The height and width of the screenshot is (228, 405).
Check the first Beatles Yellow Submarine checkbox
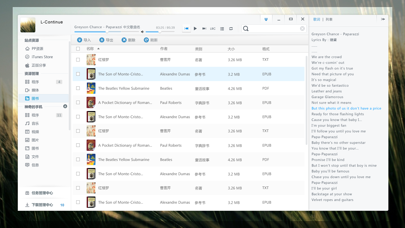78,88
